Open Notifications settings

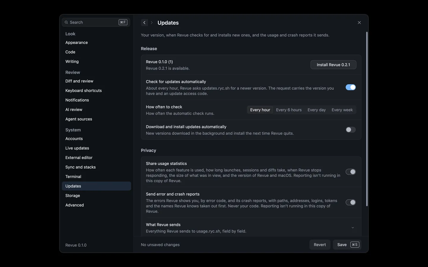(x=96, y=100)
